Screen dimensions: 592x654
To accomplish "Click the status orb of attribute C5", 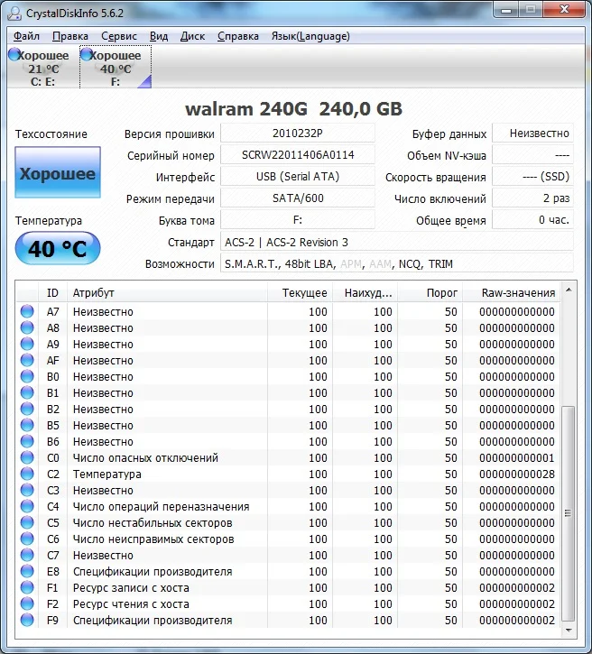I will click(x=27, y=523).
